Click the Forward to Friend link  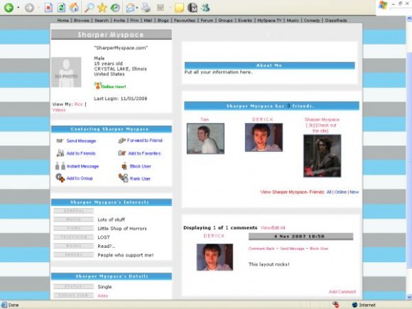144,141
